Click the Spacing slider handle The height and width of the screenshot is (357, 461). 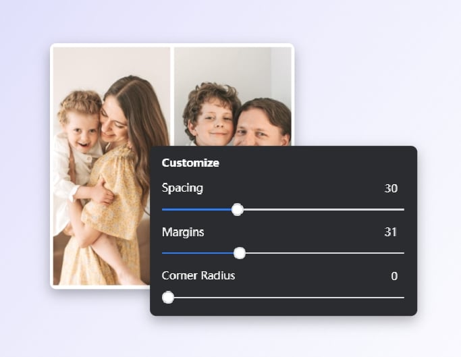tap(237, 210)
